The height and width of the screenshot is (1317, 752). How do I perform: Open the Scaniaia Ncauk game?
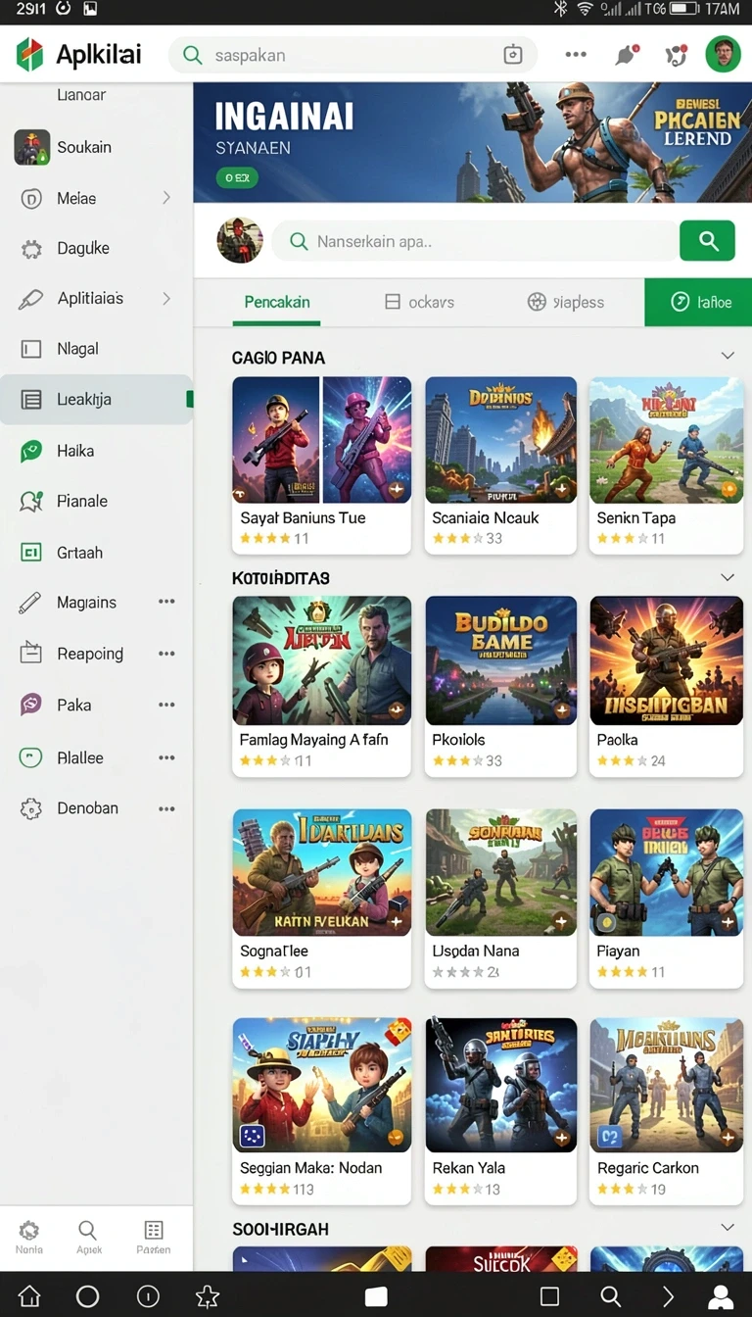500,464
